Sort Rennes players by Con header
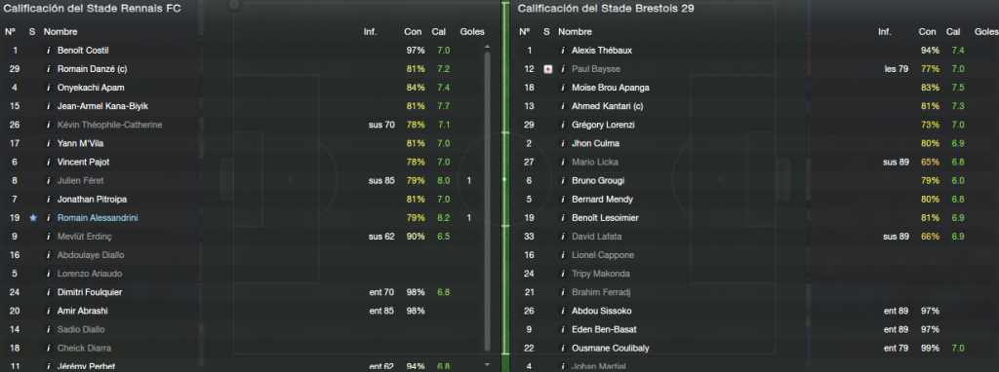This screenshot has height=372, width=999. click(x=412, y=32)
